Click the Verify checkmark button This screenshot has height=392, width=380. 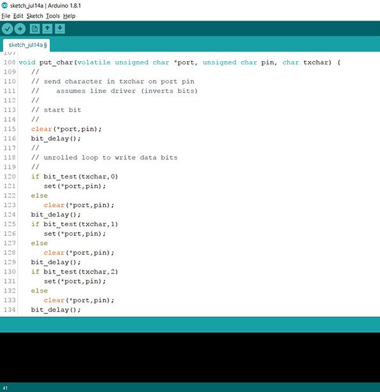[8, 29]
